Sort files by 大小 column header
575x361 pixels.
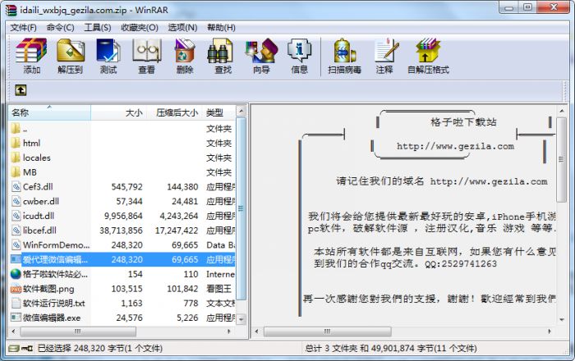[x=118, y=112]
